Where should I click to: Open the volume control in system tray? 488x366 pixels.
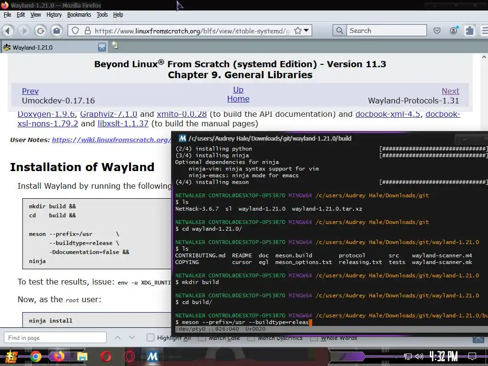pyautogui.click(x=419, y=356)
